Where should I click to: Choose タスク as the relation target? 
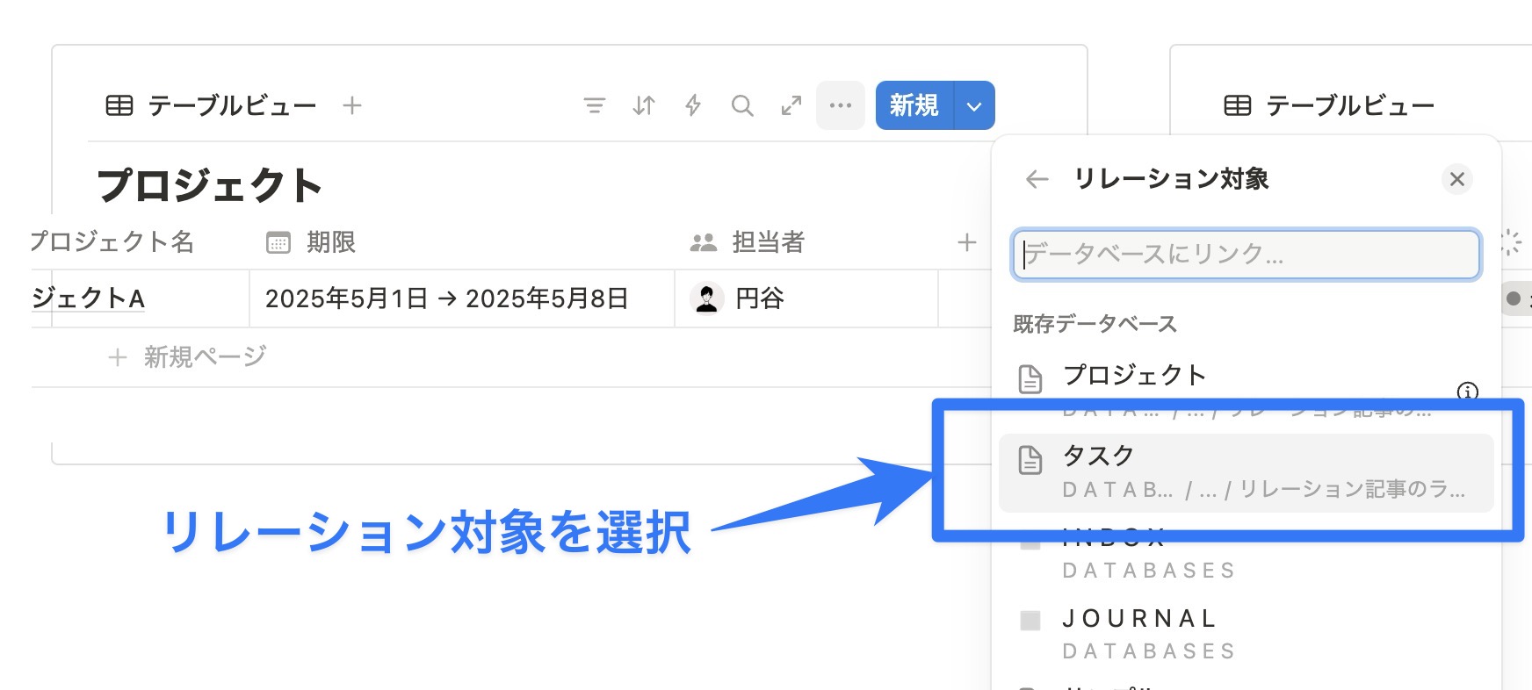(1247, 472)
